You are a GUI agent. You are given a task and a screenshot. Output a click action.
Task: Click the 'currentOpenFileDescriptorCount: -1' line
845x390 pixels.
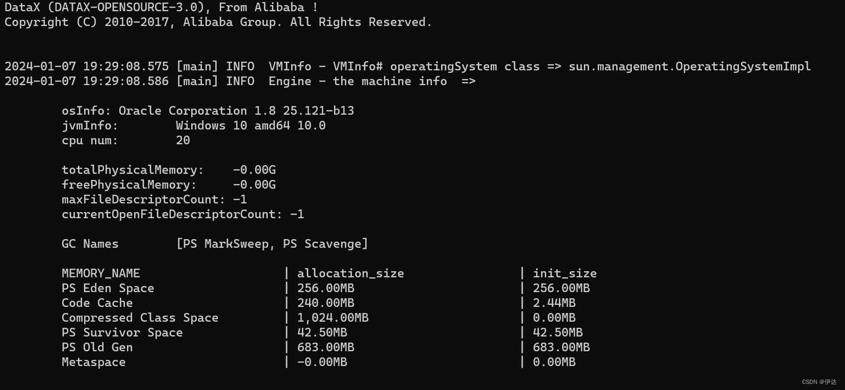pos(183,215)
